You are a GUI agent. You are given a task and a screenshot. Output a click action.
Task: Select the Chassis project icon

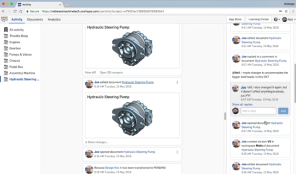click(6, 61)
